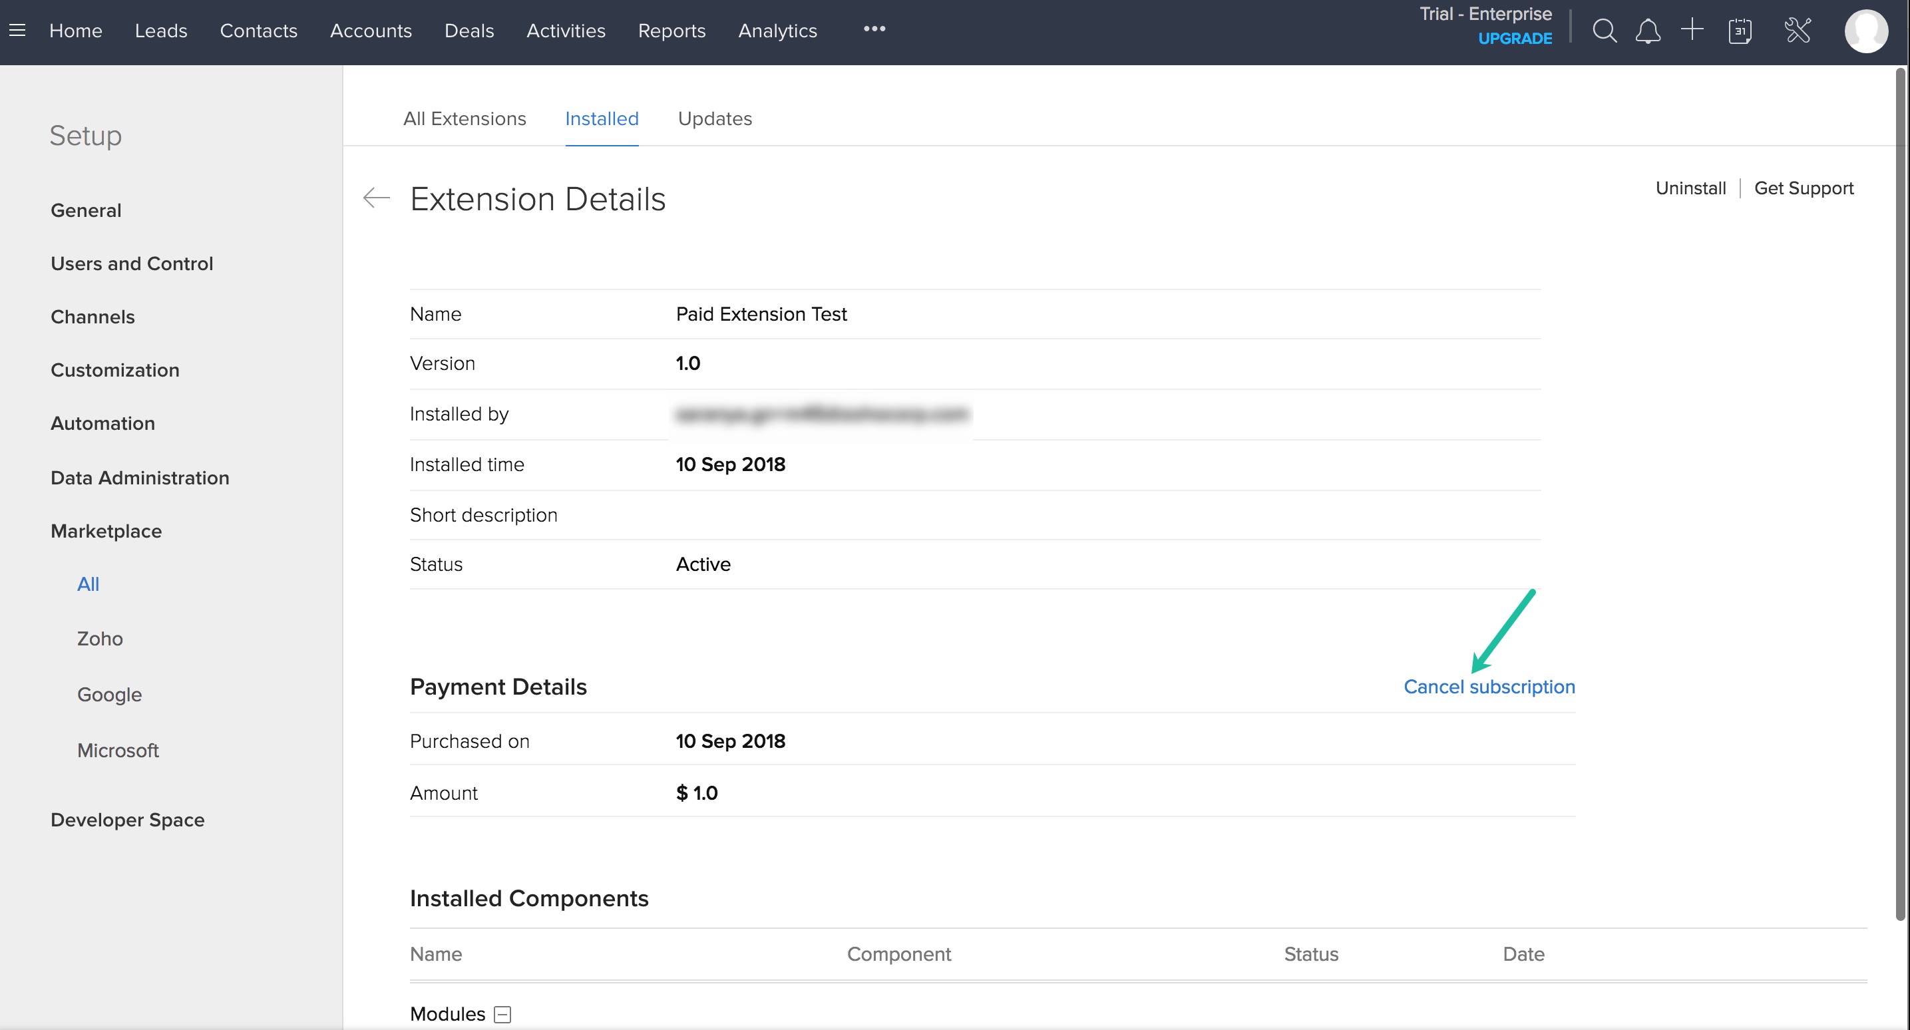The height and width of the screenshot is (1030, 1910).
Task: Open the more modules ellipsis menu
Action: click(x=874, y=29)
